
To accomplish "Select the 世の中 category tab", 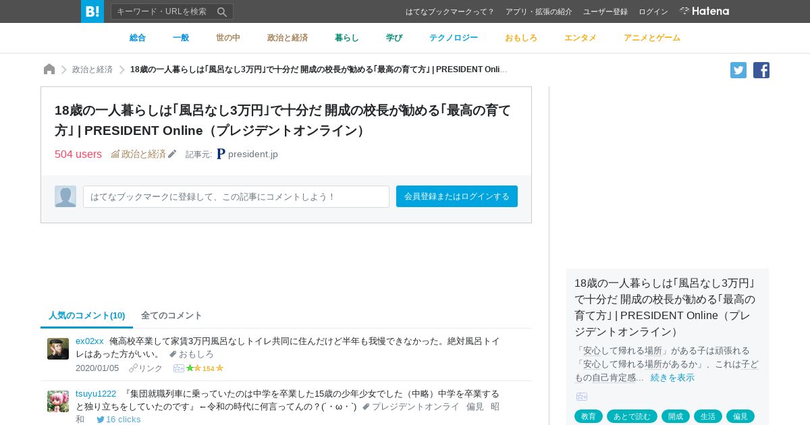I will [x=228, y=38].
